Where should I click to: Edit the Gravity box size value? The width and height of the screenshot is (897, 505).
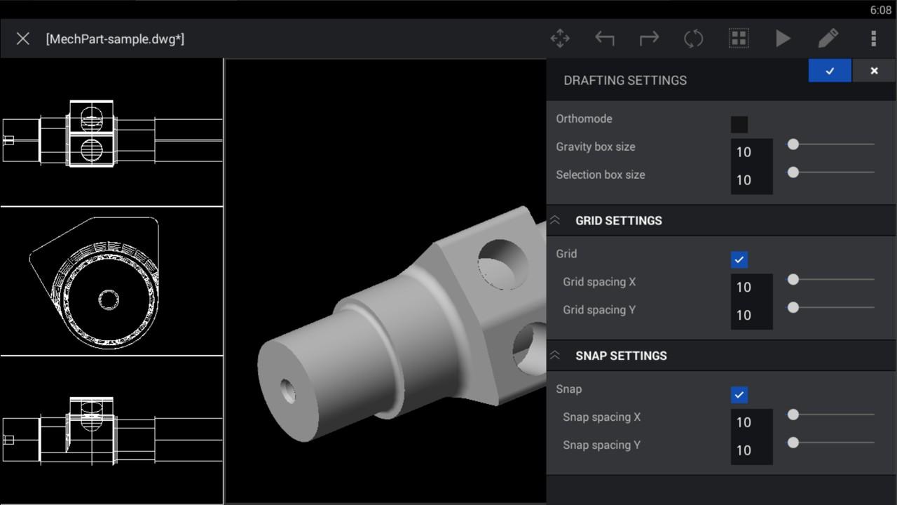[752, 152]
